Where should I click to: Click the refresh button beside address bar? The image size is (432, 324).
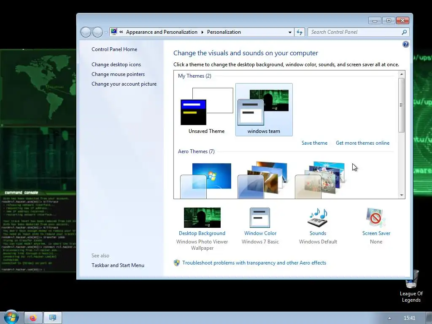(x=300, y=32)
